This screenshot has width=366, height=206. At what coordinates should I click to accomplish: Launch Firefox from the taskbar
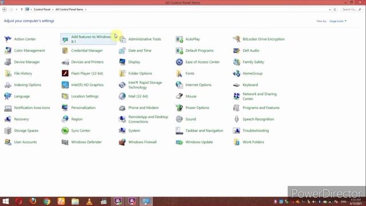tap(33, 201)
